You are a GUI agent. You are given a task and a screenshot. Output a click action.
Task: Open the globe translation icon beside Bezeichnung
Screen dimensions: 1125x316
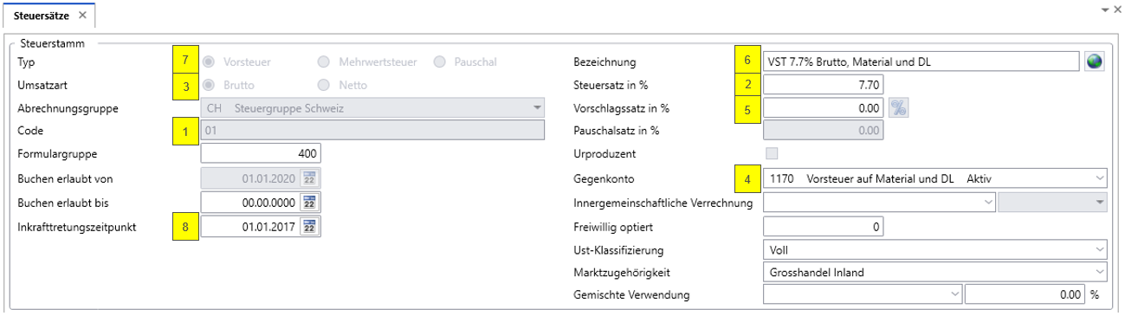point(1096,61)
